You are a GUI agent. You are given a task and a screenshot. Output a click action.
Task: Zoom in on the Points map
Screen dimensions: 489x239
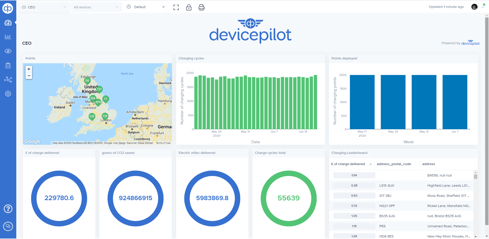point(29,69)
